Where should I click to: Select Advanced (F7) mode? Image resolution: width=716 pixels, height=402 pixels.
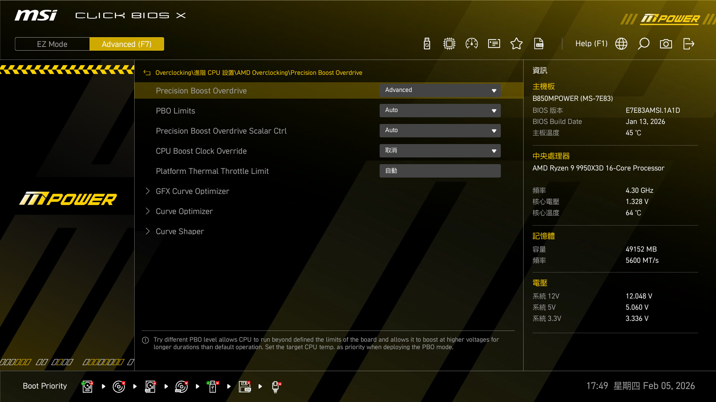point(127,44)
